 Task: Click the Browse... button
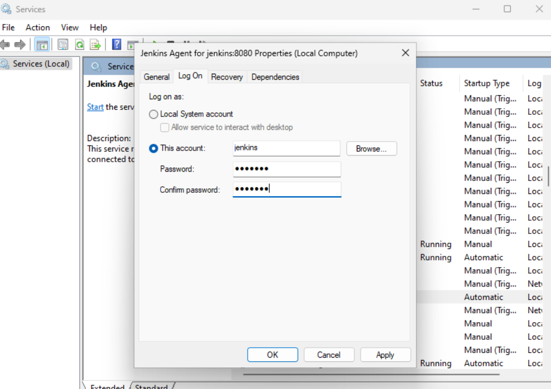371,149
